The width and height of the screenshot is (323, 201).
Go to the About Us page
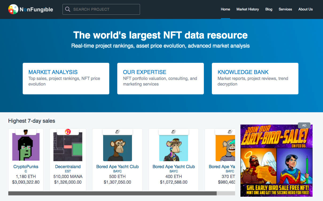305,9
